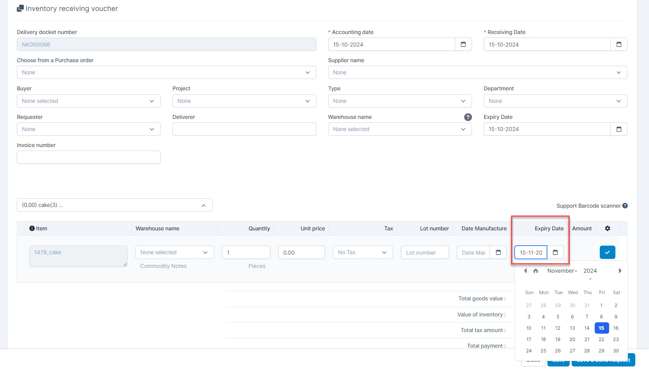The height and width of the screenshot is (370, 649).
Task: Open the Buyer dropdown
Action: coord(89,101)
